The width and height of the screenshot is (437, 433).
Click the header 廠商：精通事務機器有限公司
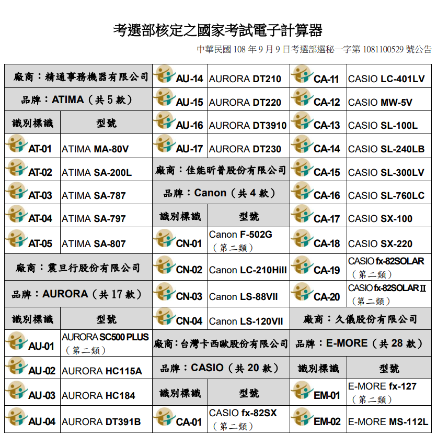point(78,76)
